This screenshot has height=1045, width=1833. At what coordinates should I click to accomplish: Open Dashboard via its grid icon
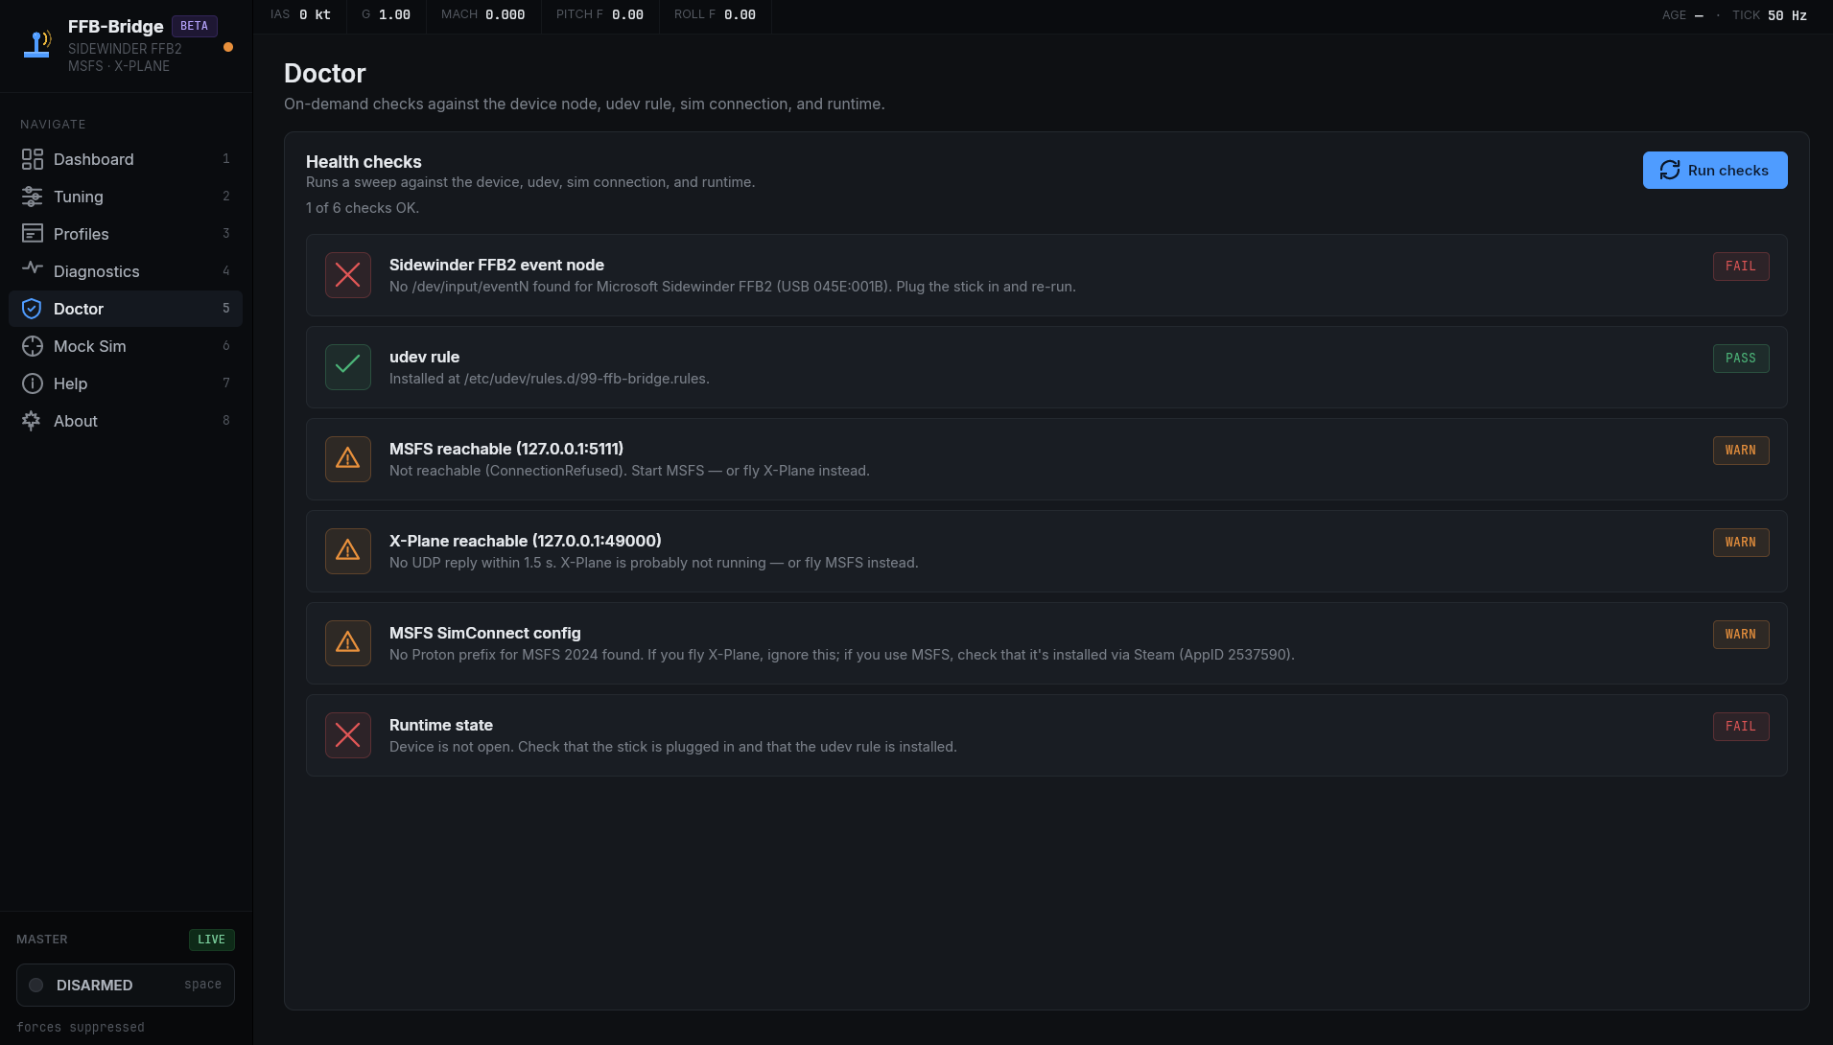(x=33, y=159)
